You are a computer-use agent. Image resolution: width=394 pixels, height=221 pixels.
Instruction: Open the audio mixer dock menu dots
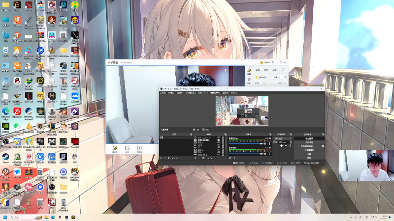[234, 158]
